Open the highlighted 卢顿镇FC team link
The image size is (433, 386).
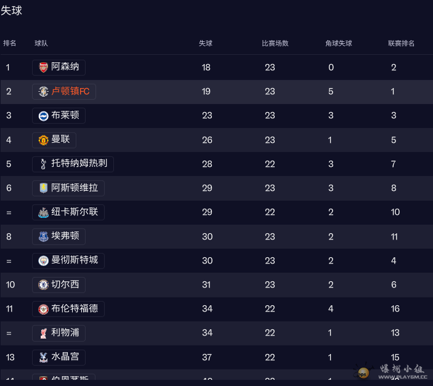(x=70, y=92)
